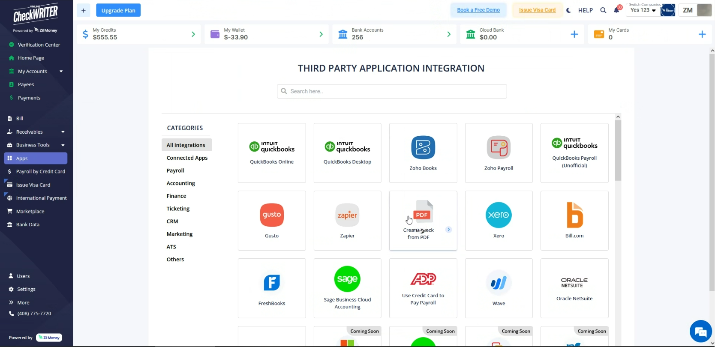Click the Upgrade Plan button
Screen dimensions: 715x347
point(118,10)
